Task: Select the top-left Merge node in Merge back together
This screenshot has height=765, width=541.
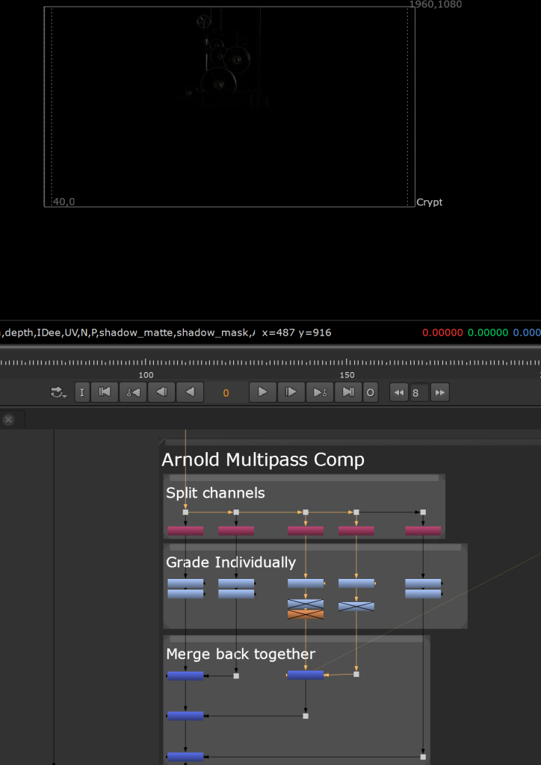Action: click(x=185, y=675)
